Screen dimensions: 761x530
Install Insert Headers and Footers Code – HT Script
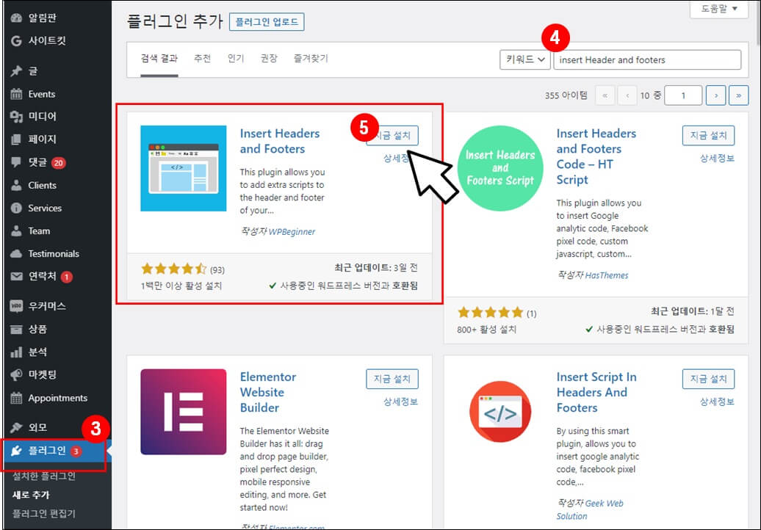pos(708,135)
